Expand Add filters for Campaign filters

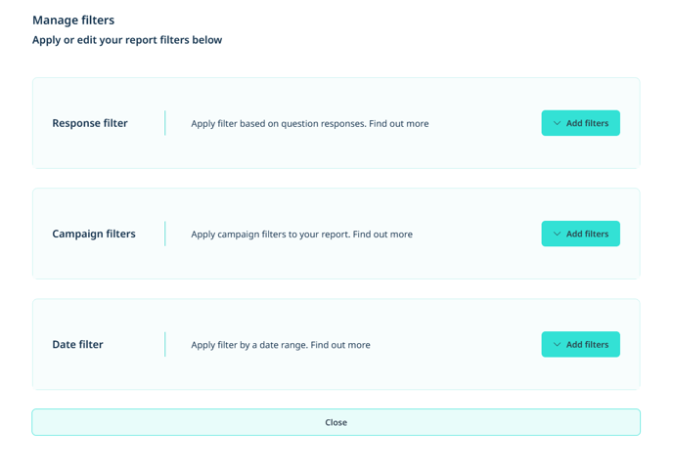pos(580,234)
